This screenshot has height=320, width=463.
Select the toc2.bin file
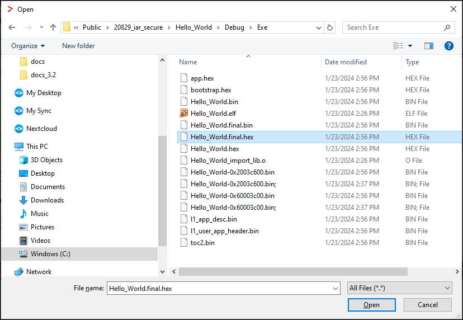[202, 243]
